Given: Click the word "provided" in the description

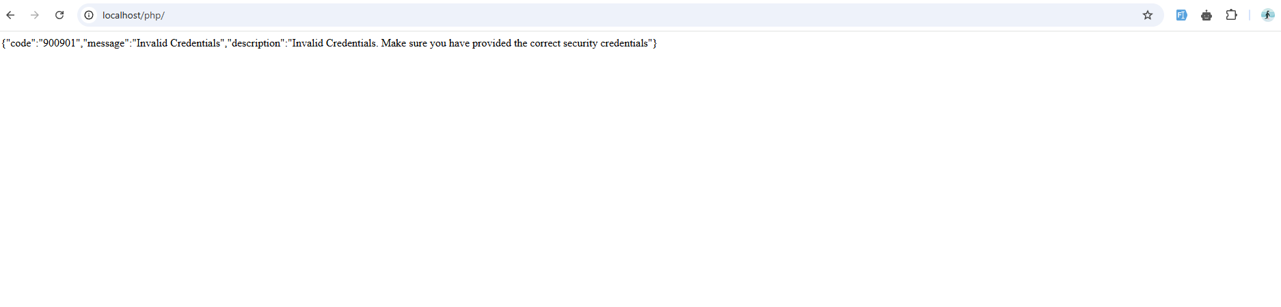Looking at the screenshot, I should click(491, 43).
